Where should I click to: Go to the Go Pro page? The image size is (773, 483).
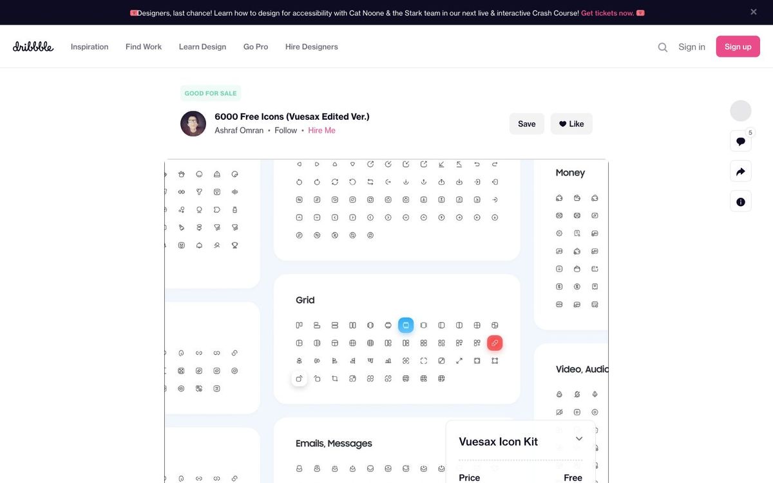(256, 47)
